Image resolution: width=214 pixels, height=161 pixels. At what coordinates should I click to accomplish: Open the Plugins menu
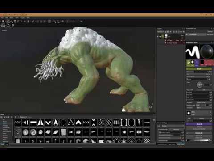[x=23, y=18]
